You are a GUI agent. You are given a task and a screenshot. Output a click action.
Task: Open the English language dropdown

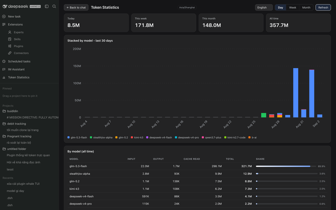(x=264, y=7)
